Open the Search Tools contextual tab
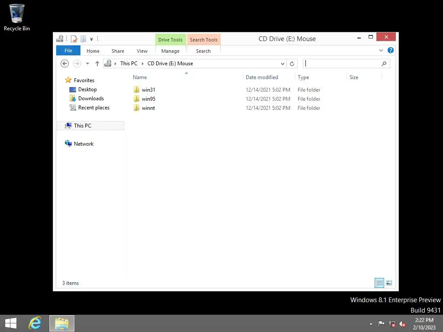 click(203, 39)
